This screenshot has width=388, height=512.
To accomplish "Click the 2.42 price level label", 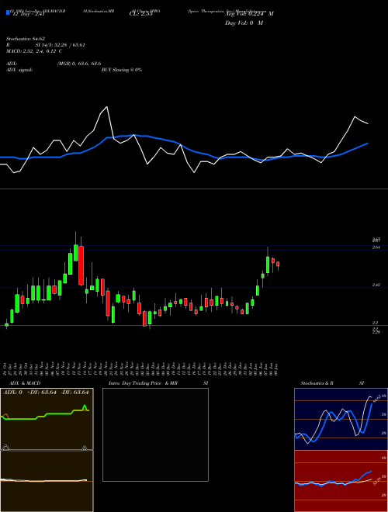I will point(376,285).
